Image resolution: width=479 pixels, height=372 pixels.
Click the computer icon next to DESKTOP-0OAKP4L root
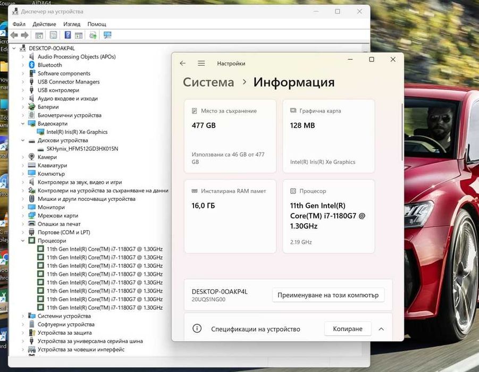click(x=23, y=48)
